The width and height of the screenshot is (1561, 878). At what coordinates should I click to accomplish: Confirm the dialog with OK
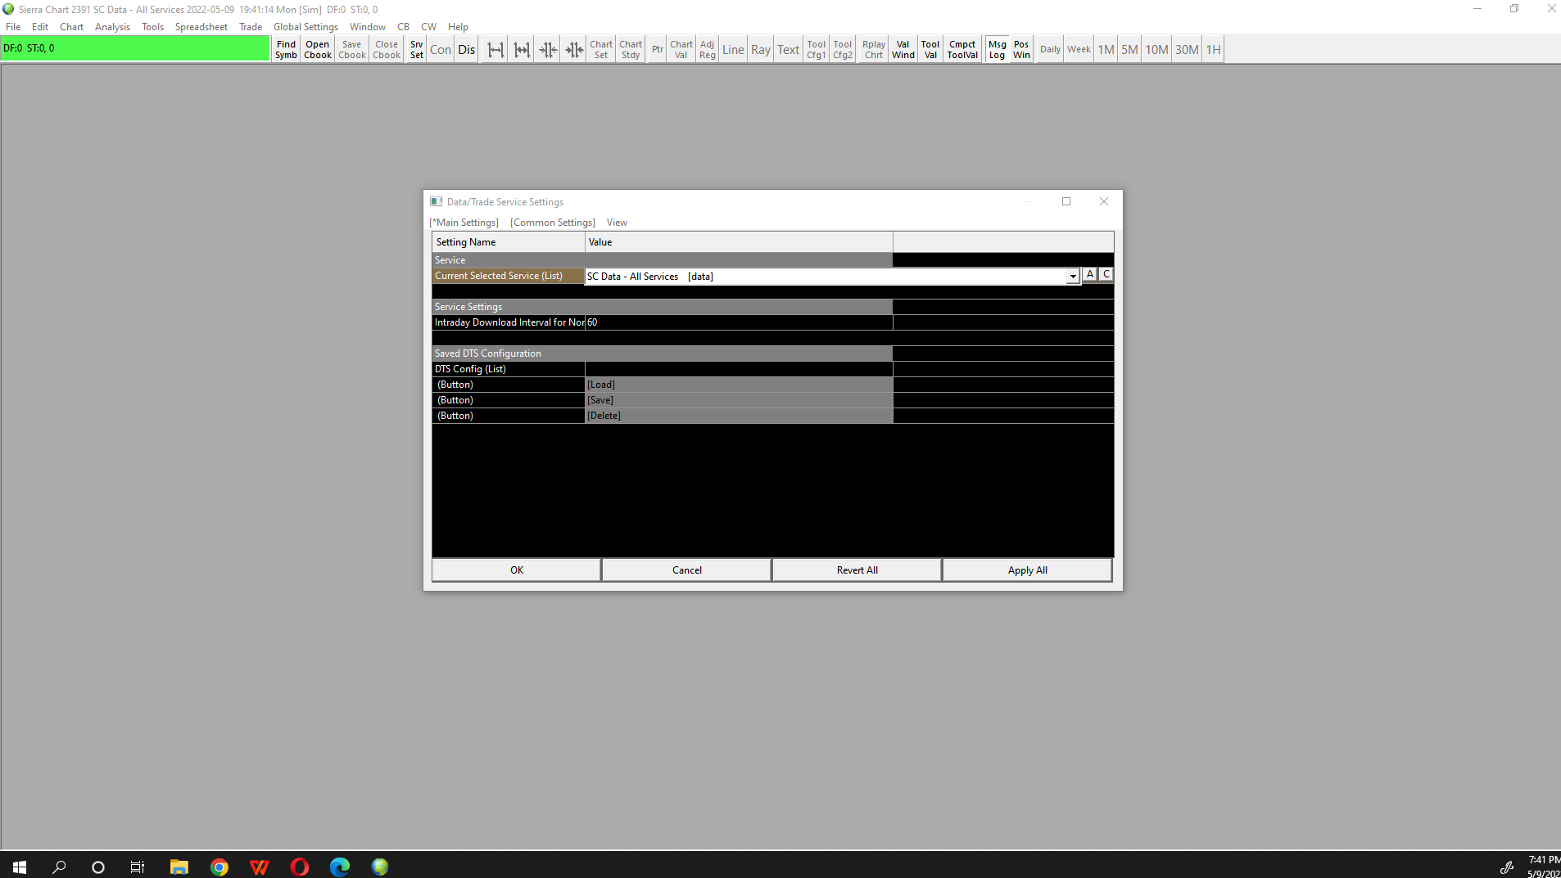click(517, 570)
